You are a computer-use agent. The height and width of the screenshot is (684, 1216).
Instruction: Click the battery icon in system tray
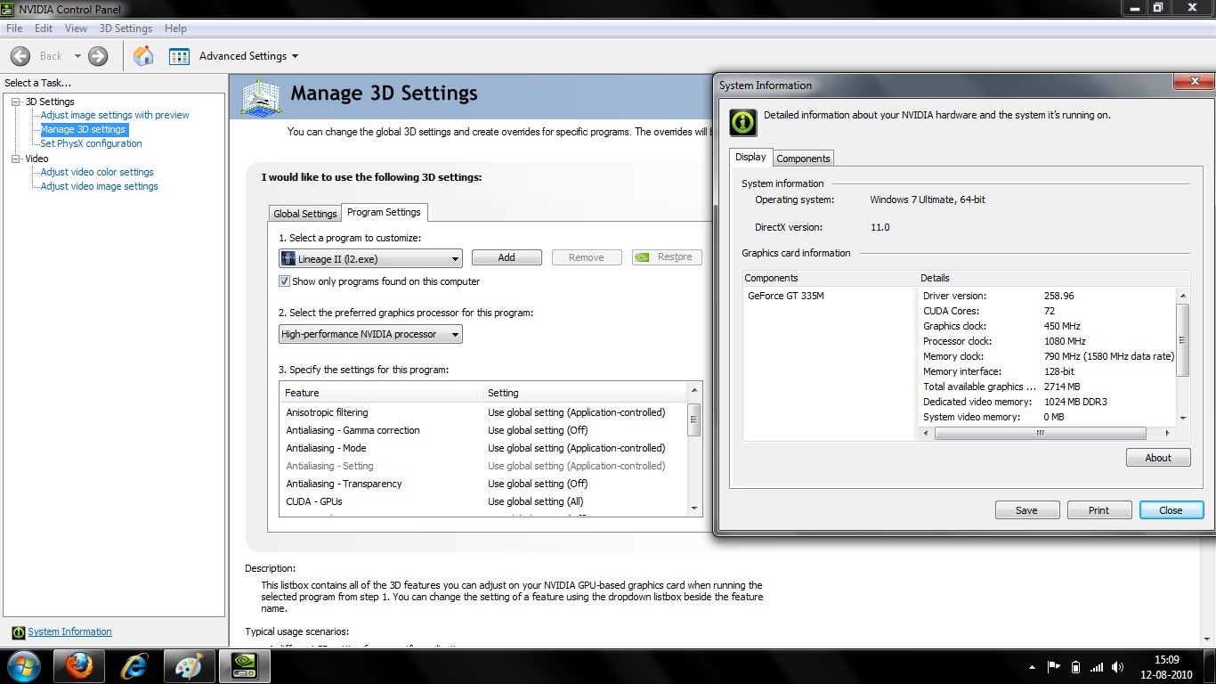(1075, 667)
